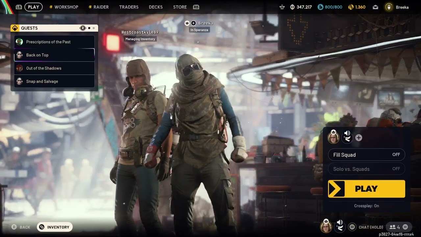This screenshot has height=237, width=421.
Task: Click the 800/800 token balance
Action: click(x=334, y=7)
